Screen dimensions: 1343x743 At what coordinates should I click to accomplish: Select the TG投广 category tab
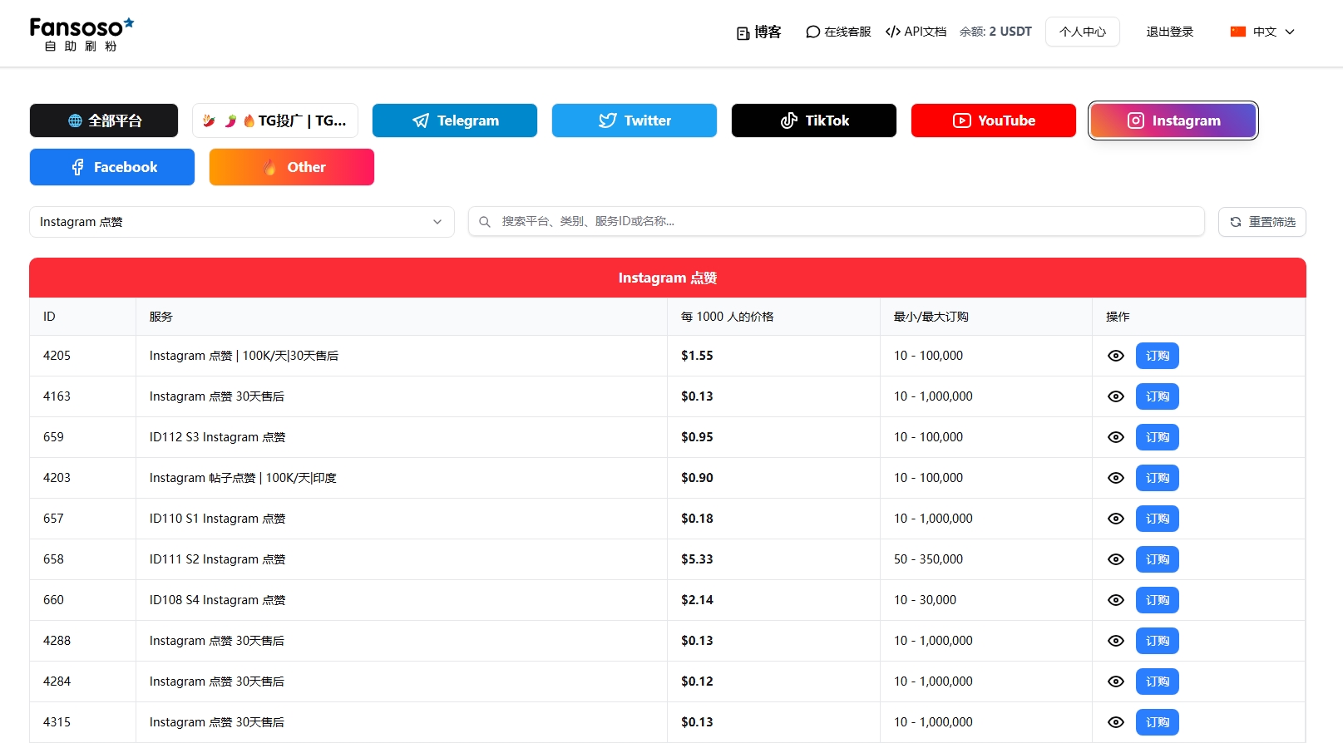(x=275, y=121)
